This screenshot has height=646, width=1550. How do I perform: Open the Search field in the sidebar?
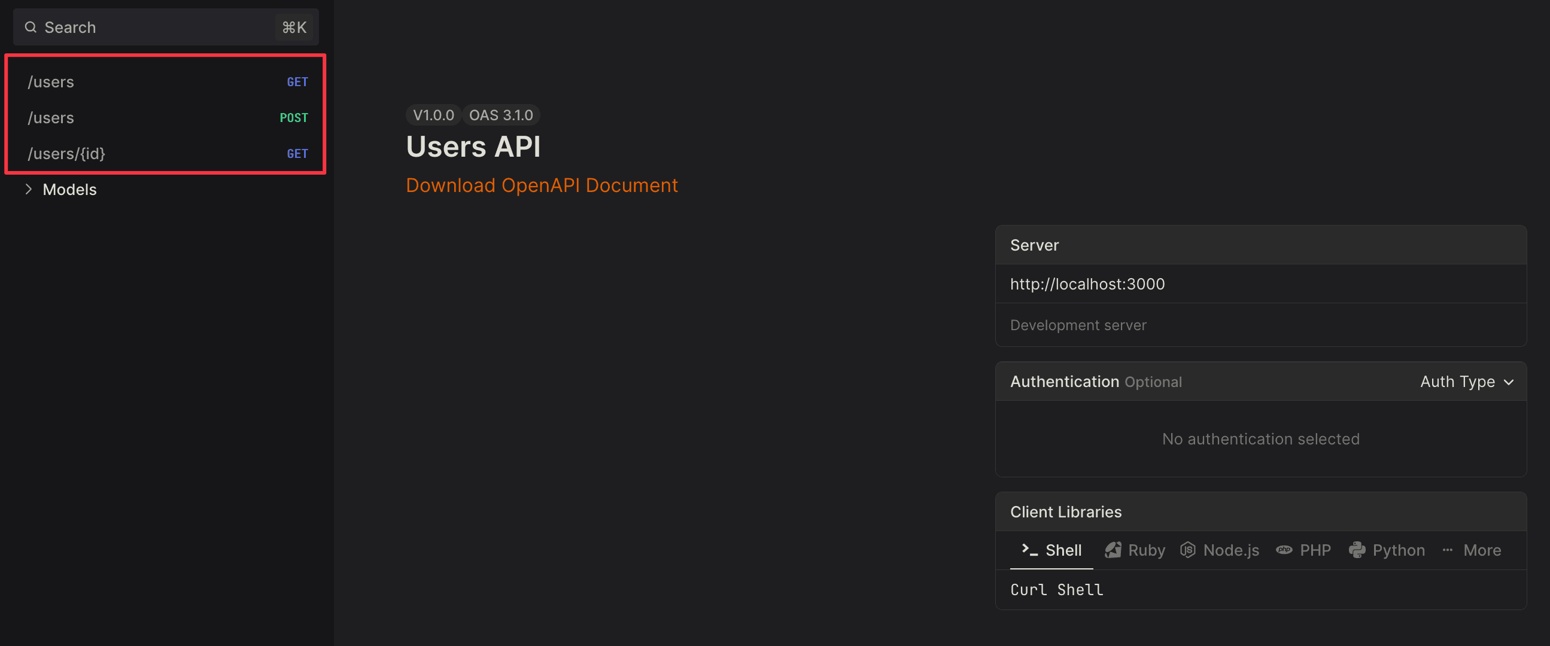pyautogui.click(x=165, y=27)
